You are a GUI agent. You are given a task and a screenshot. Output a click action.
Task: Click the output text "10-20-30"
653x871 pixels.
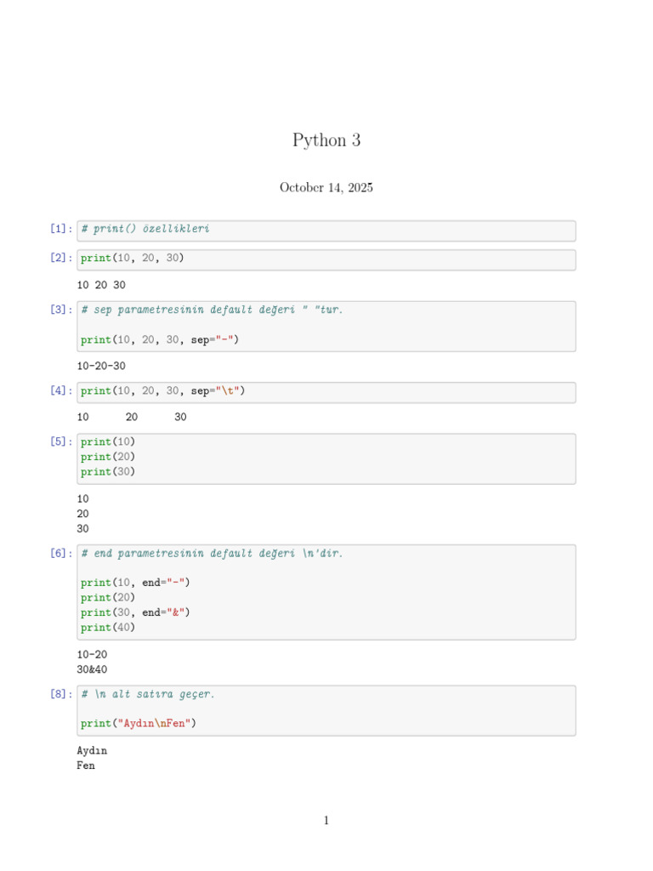point(101,367)
